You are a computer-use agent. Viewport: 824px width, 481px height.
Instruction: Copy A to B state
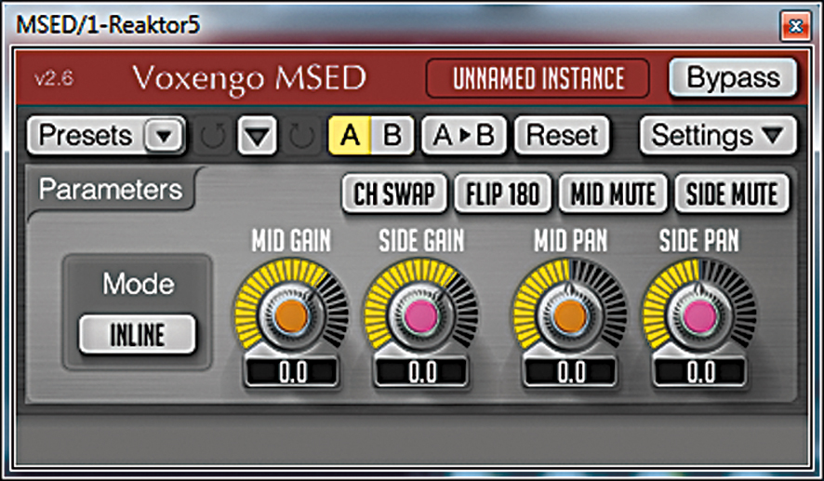(464, 136)
